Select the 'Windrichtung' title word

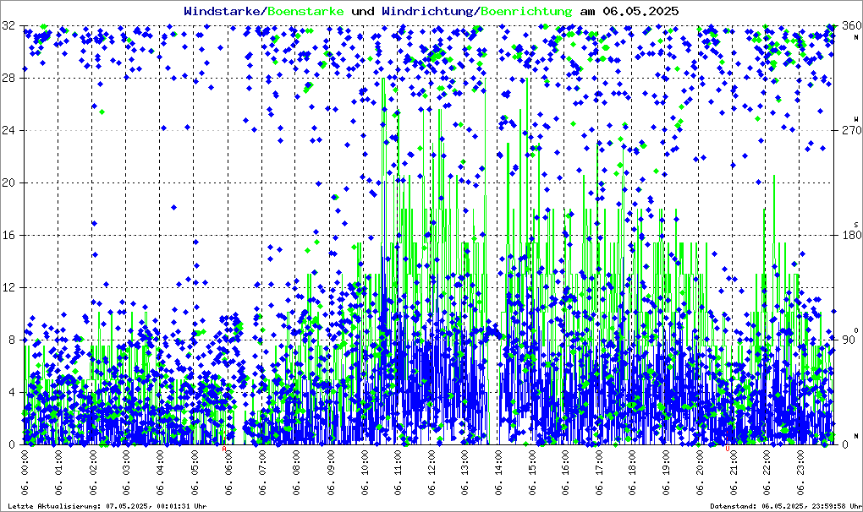pyautogui.click(x=427, y=11)
